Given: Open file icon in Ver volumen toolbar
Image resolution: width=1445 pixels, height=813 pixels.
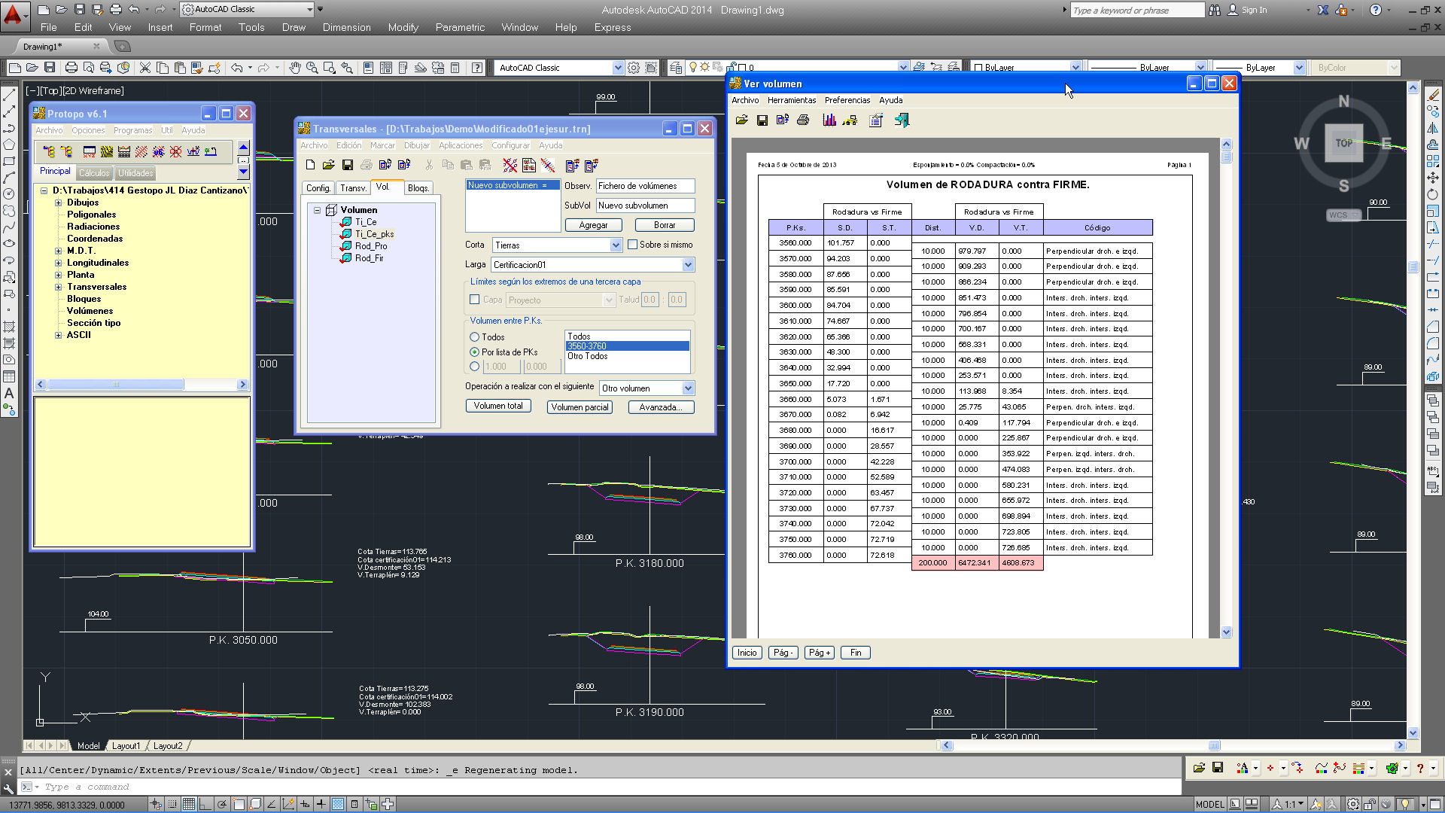Looking at the screenshot, I should click(x=742, y=120).
